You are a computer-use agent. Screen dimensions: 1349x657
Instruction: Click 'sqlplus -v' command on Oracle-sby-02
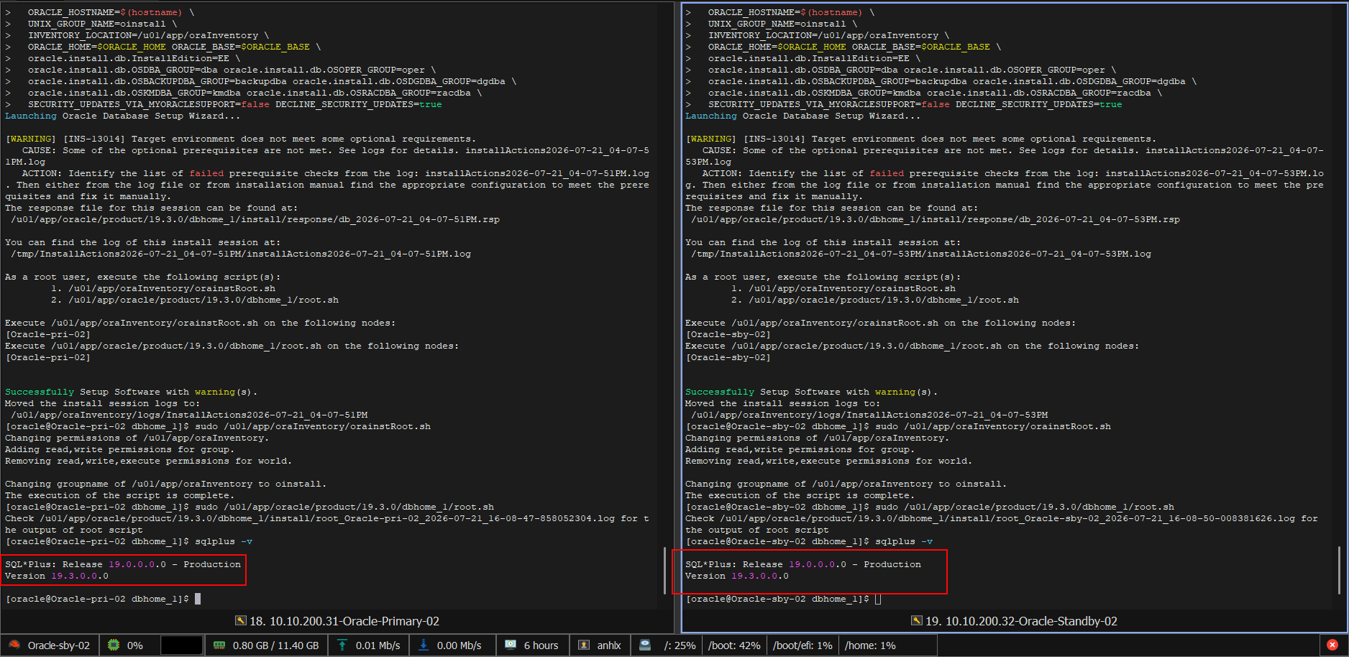[904, 541]
